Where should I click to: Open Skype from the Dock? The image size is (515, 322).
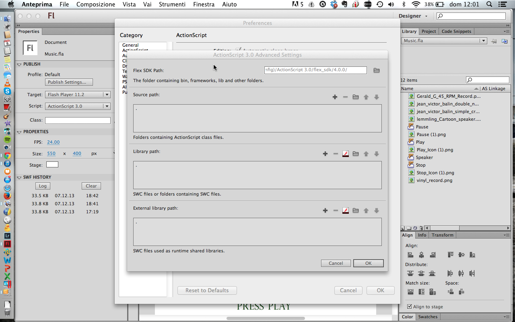pyautogui.click(x=7, y=91)
